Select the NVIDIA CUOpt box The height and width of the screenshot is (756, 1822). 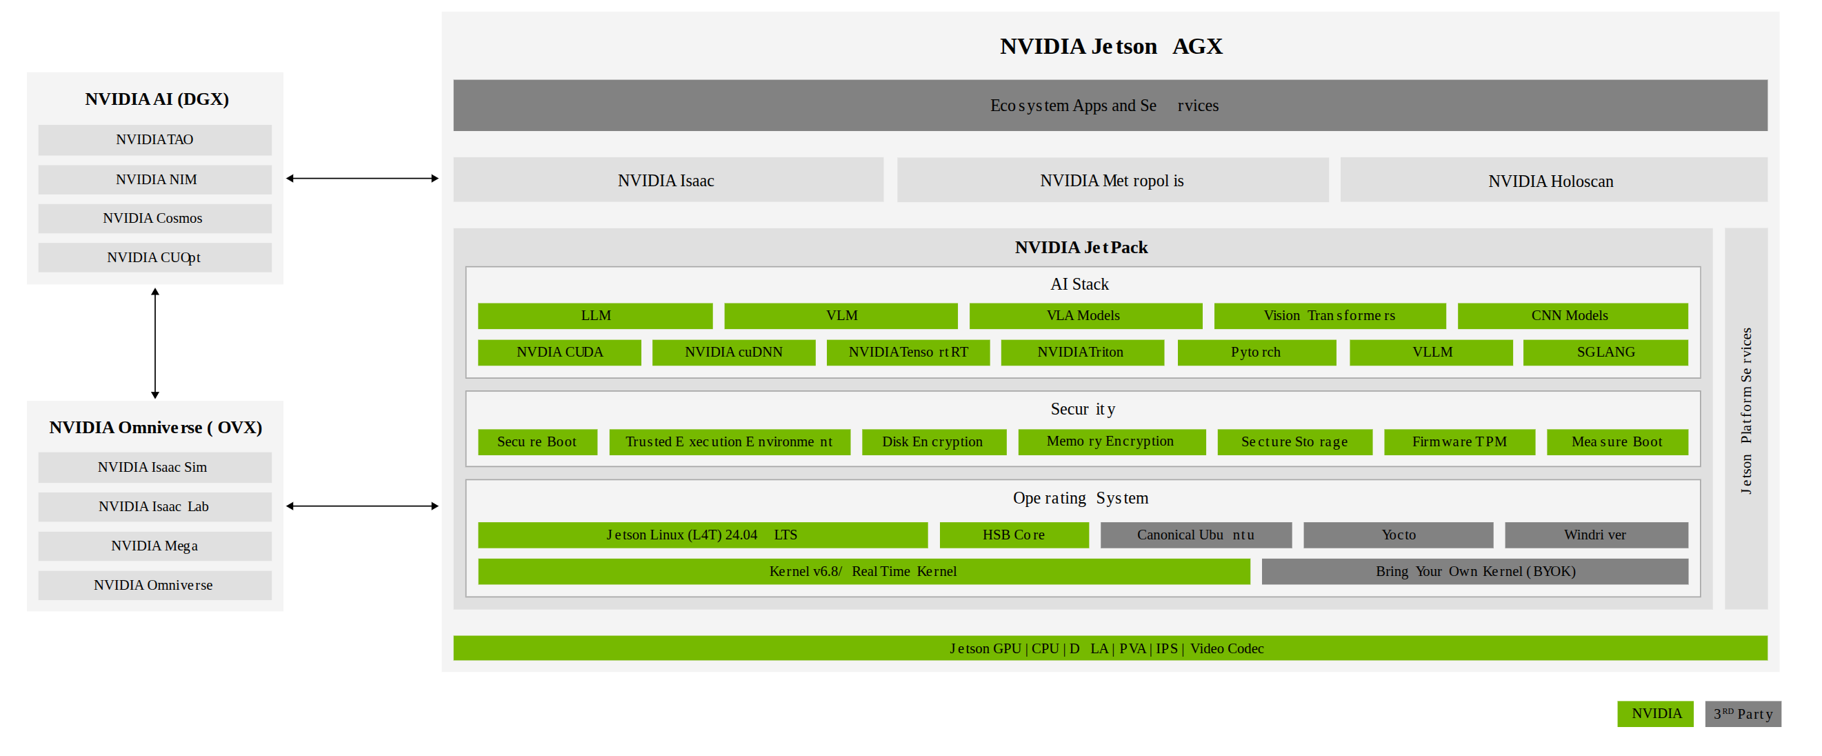point(155,257)
